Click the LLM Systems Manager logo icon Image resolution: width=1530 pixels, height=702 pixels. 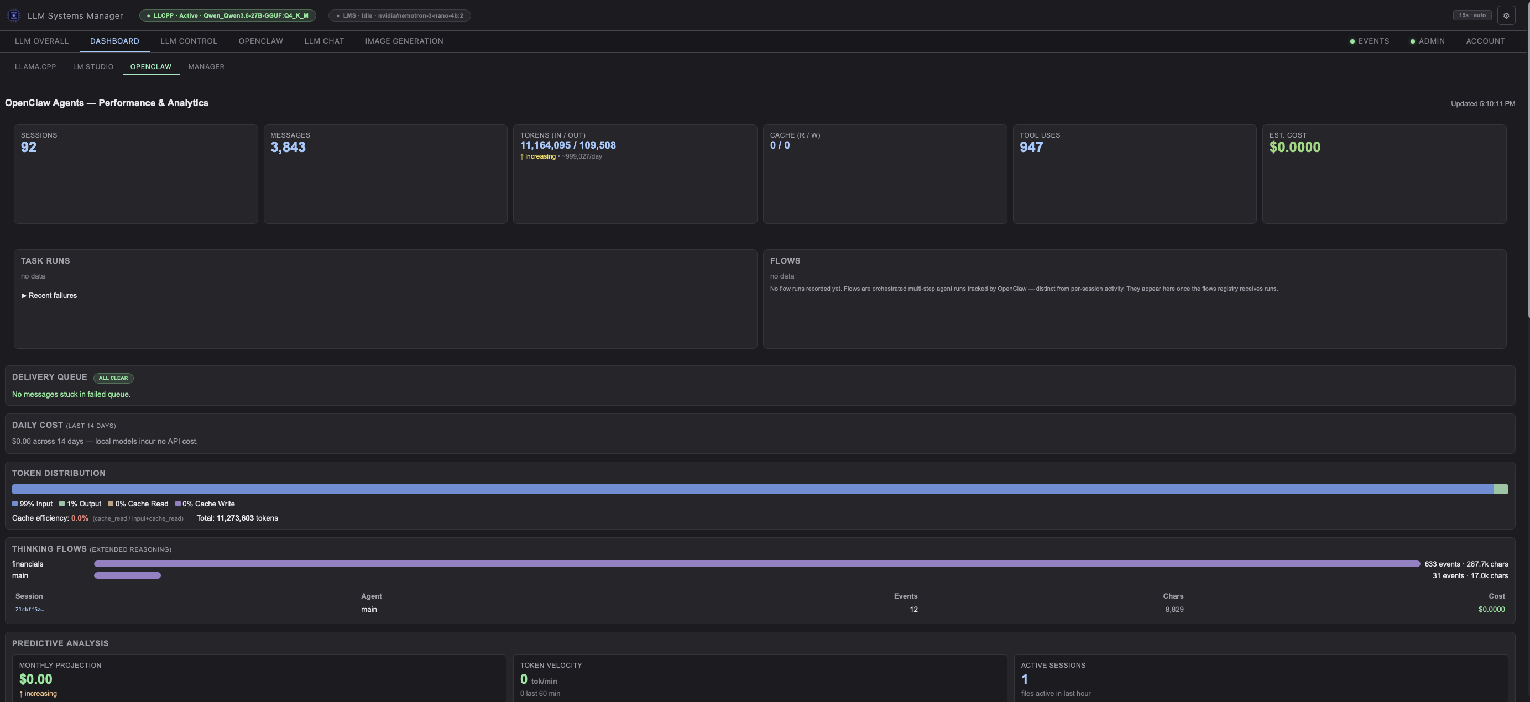[14, 15]
